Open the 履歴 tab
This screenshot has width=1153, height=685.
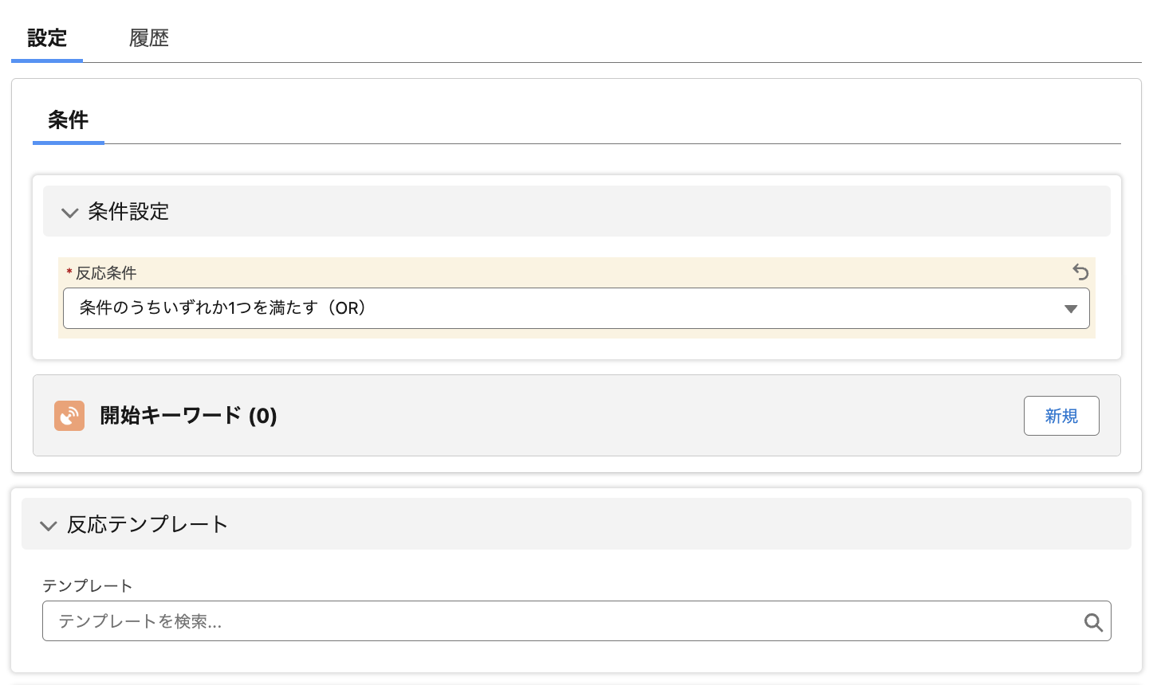(x=149, y=38)
